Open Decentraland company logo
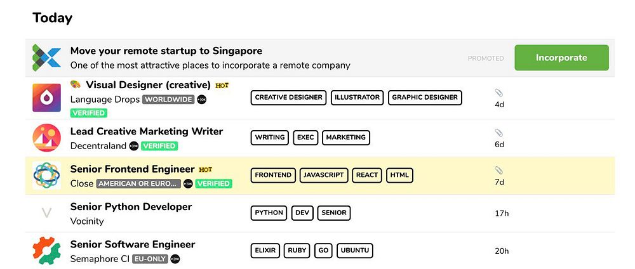This screenshot has width=635, height=269. coord(46,138)
